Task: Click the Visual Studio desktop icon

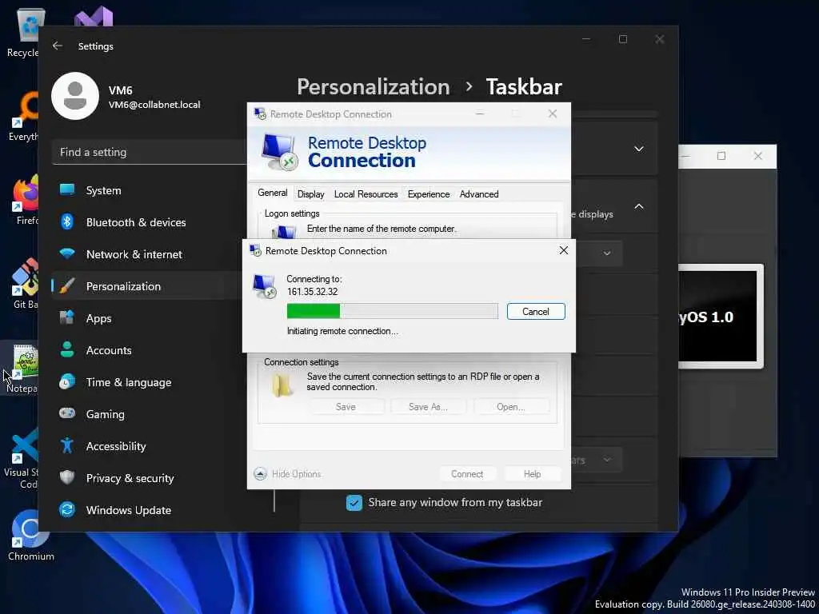Action: [x=94, y=16]
